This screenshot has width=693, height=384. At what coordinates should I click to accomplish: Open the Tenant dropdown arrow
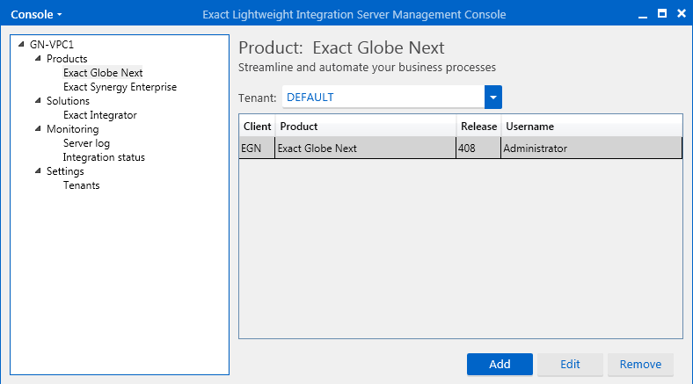[x=493, y=98]
